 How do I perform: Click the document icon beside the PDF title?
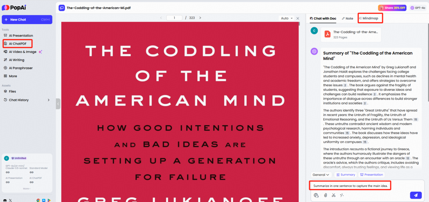[62, 8]
